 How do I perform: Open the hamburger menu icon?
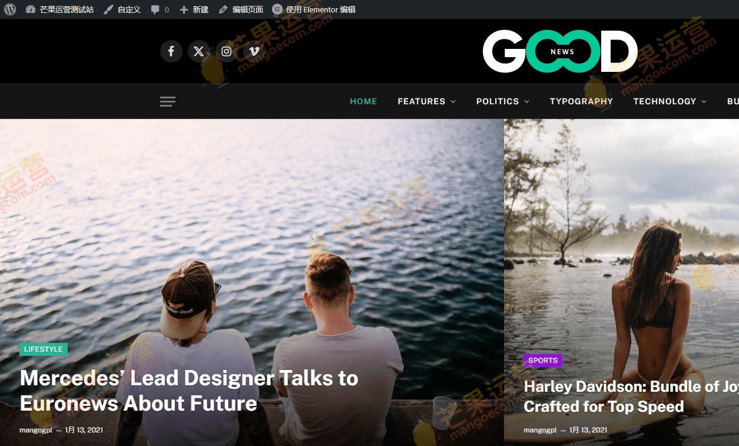(x=168, y=101)
